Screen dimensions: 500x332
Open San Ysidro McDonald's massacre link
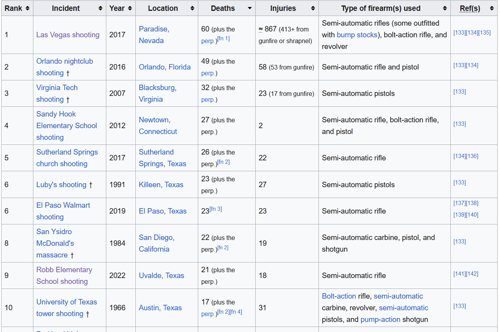(55, 243)
